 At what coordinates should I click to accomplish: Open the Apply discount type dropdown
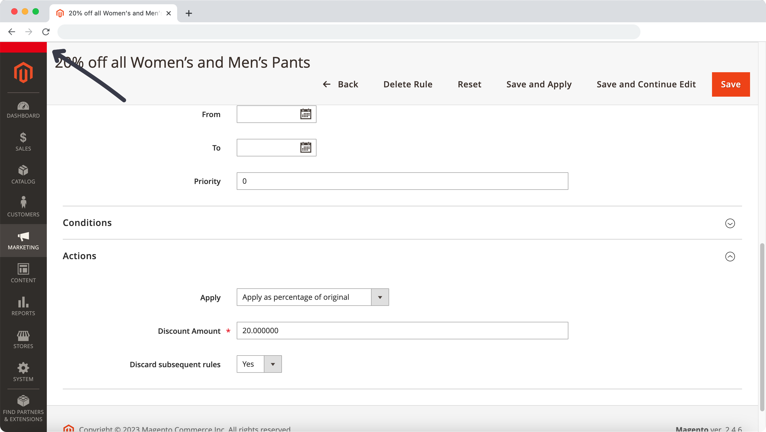(380, 297)
